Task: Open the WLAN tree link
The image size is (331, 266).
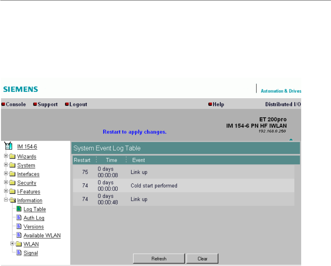Action: (31, 244)
